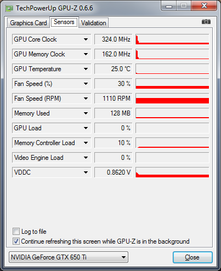Expand VDDC sensor dropdown

[86, 172]
